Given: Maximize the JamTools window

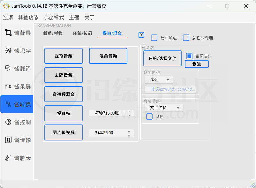Looking at the screenshot, I should tap(227, 6).
